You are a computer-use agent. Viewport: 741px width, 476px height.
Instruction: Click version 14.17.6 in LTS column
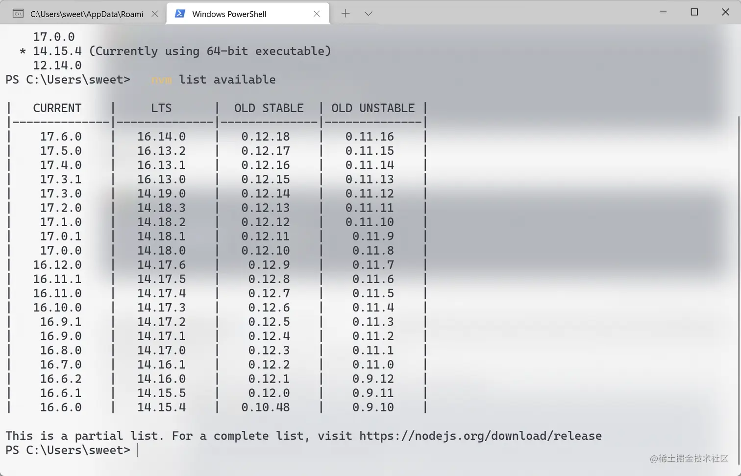[161, 265]
